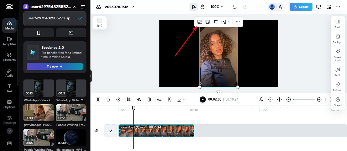Click the crop icon in the floating toolbar

click(216, 22)
